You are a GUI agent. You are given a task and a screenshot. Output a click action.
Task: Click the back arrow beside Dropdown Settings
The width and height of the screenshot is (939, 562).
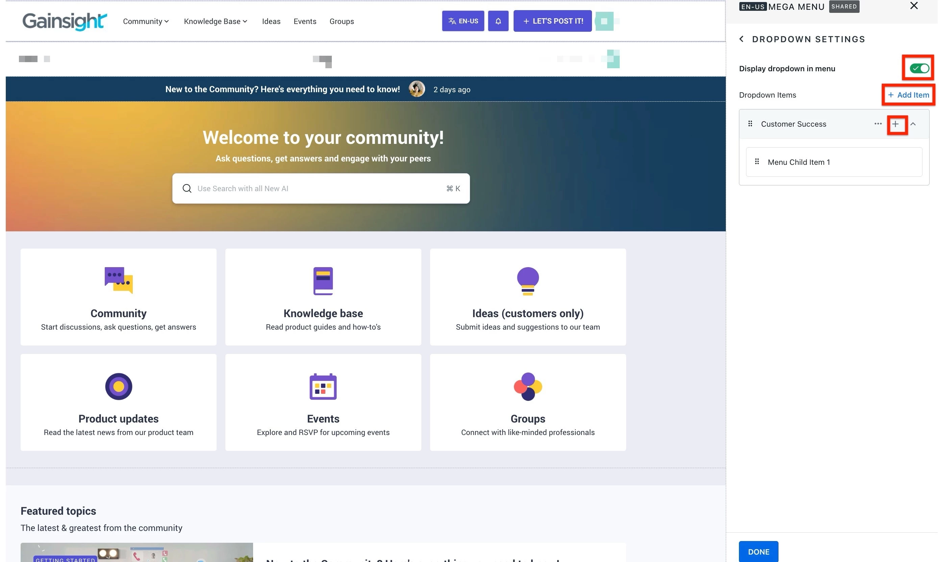click(741, 39)
